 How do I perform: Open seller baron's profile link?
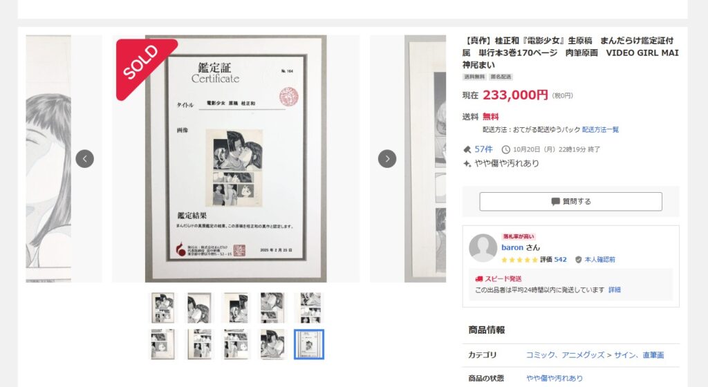(x=512, y=247)
